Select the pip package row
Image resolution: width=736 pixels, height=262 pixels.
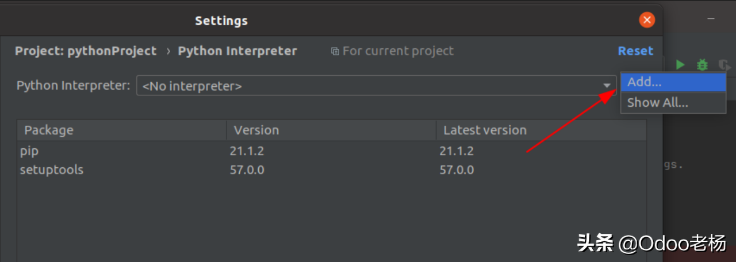pos(332,151)
